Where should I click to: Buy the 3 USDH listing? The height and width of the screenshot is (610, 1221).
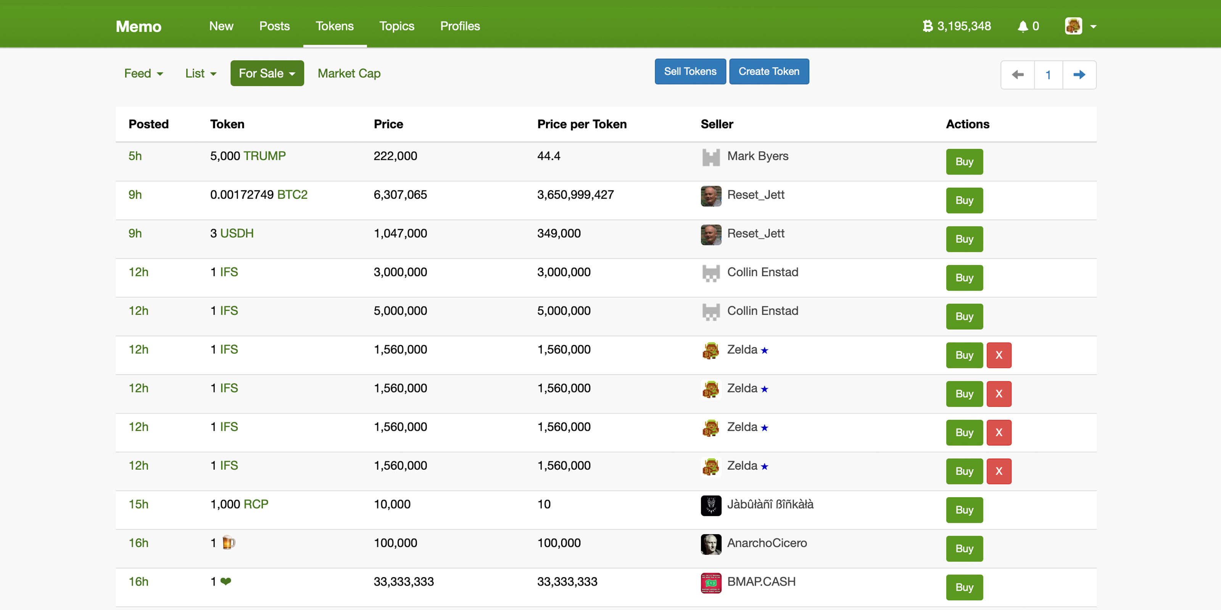point(965,239)
